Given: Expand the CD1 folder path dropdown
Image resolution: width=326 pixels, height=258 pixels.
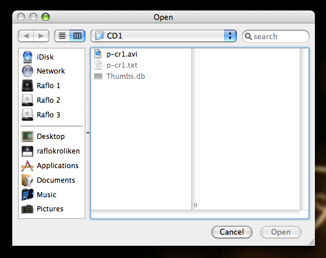Looking at the screenshot, I should (164, 36).
